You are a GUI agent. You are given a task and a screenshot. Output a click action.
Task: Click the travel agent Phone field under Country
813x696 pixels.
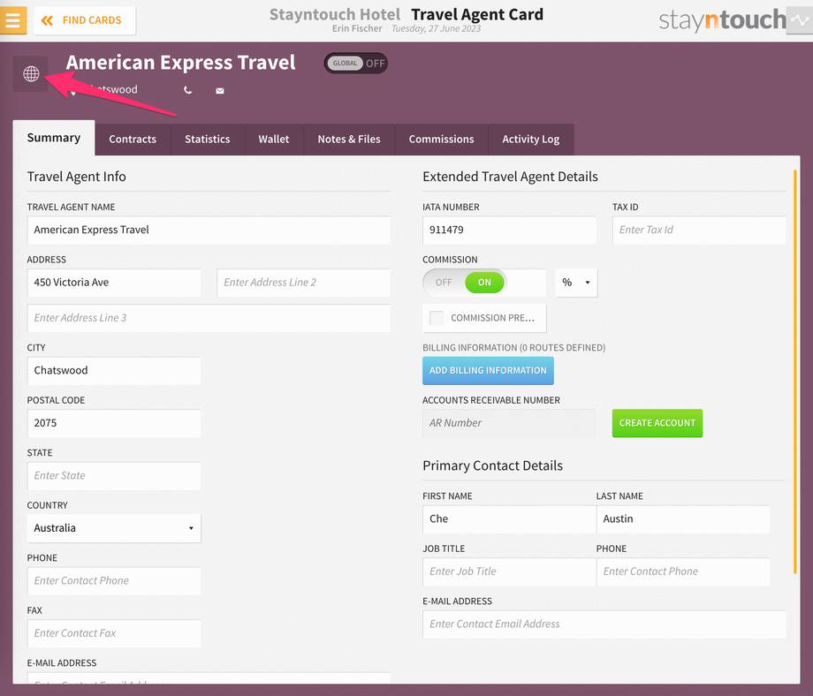(114, 581)
